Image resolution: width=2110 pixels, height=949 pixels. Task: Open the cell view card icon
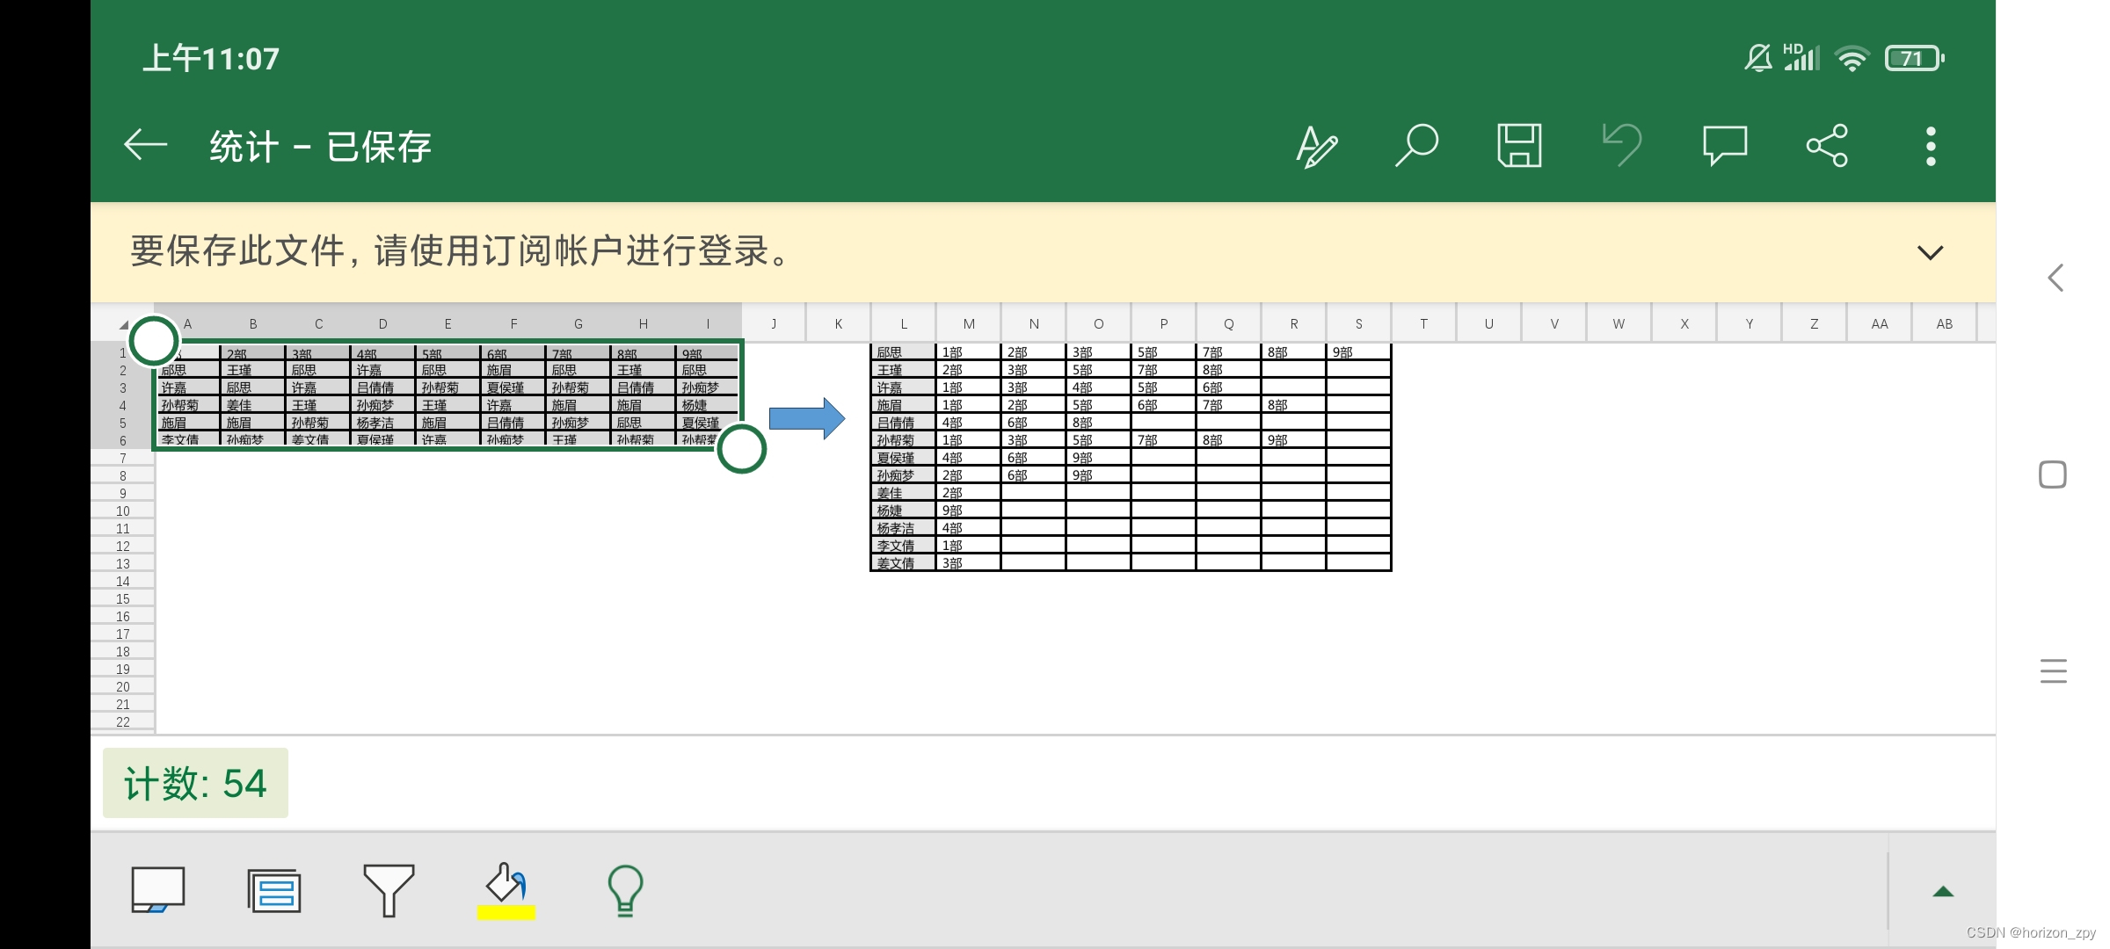point(158,890)
